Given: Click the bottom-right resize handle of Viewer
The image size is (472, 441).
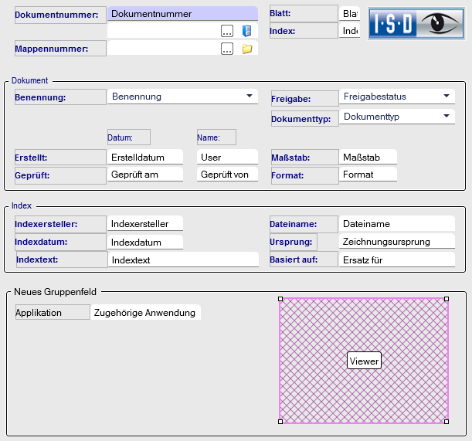Looking at the screenshot, I should tap(447, 422).
